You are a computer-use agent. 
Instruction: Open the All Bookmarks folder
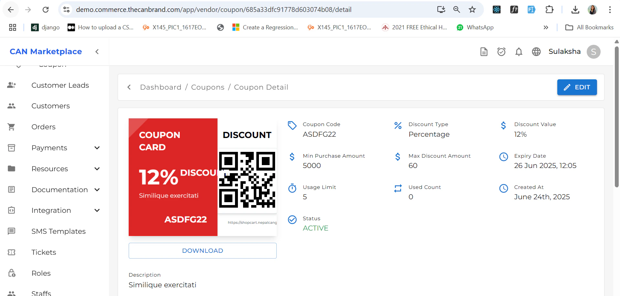[589, 27]
